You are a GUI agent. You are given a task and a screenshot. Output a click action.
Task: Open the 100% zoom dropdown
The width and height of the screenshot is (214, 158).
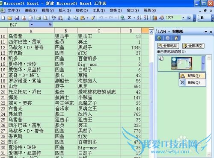click(x=183, y=18)
